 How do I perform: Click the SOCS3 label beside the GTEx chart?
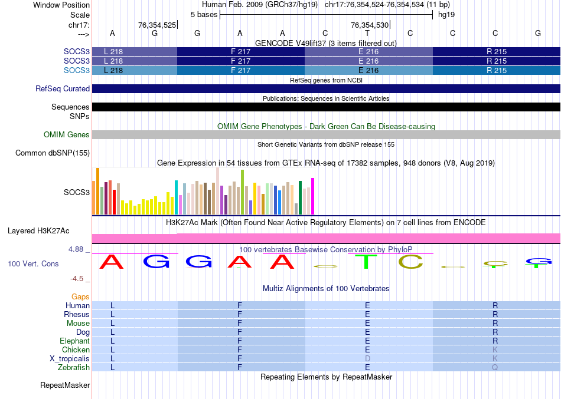[x=77, y=192]
